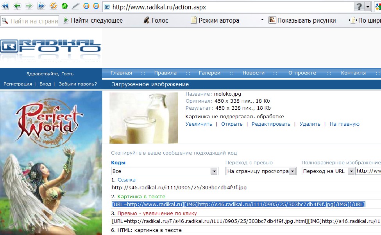Open the Галереи menu item

(x=209, y=73)
